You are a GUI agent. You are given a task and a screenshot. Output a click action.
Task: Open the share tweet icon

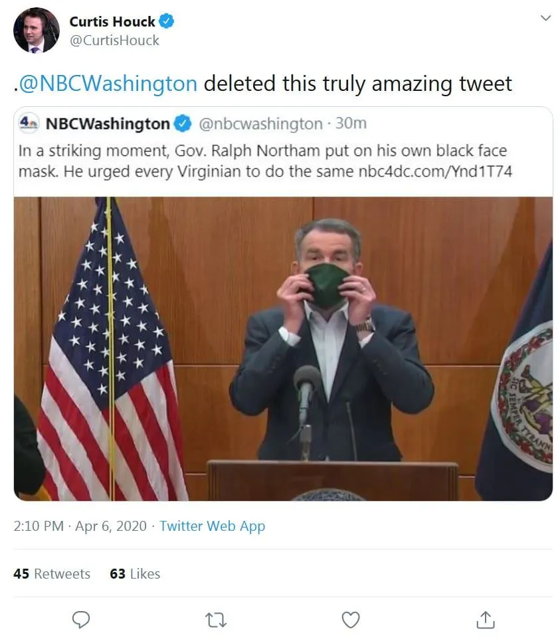486,619
